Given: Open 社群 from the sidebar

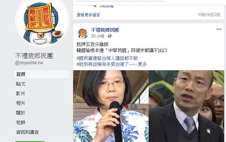Looking at the screenshot, I should [x=21, y=122].
